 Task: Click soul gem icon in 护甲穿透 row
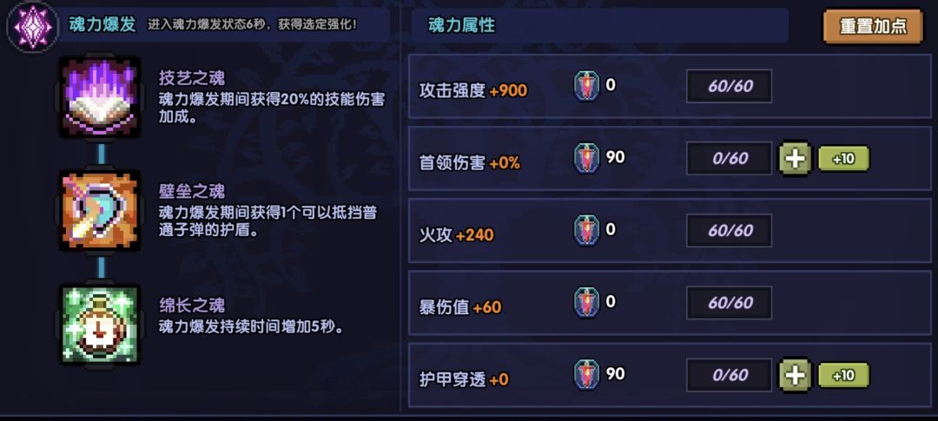coord(587,375)
